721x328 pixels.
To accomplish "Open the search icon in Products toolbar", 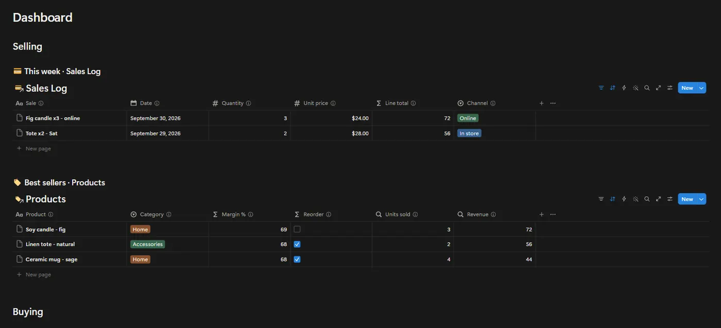I will click(647, 199).
